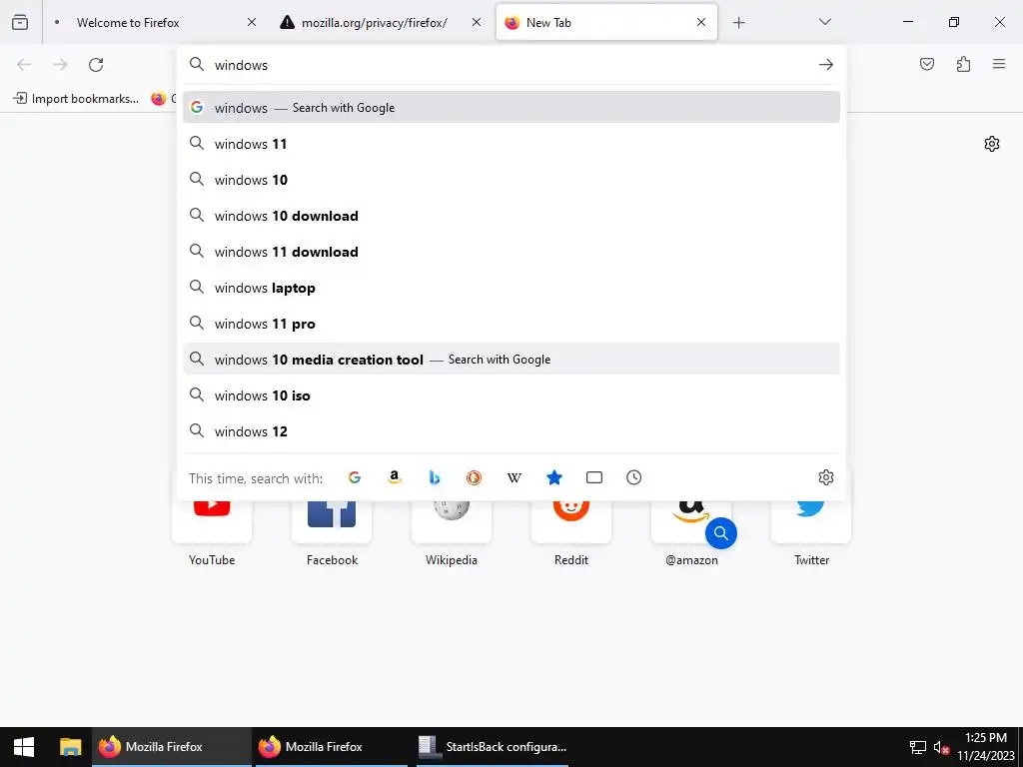1023x767 pixels.
Task: Switch to first Mozilla Firefox taskbar window
Action: [171, 747]
